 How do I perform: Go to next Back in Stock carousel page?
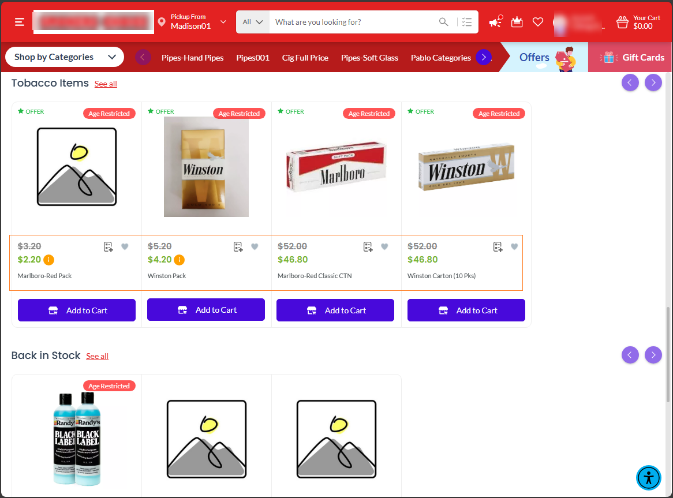coord(653,355)
